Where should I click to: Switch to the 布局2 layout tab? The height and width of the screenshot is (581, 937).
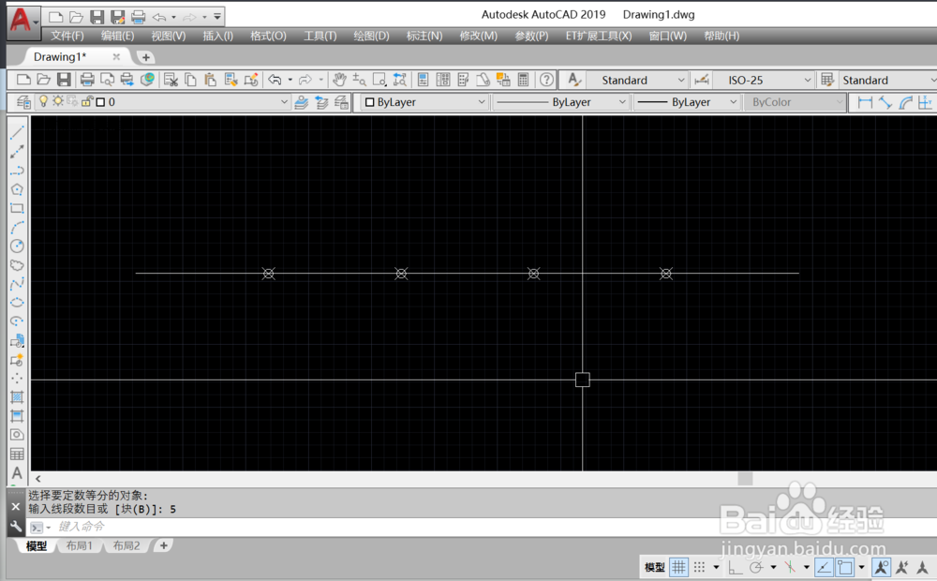point(126,545)
